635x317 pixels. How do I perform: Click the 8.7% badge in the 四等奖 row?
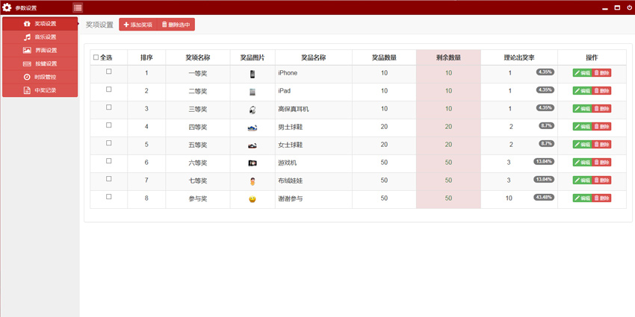[546, 126]
